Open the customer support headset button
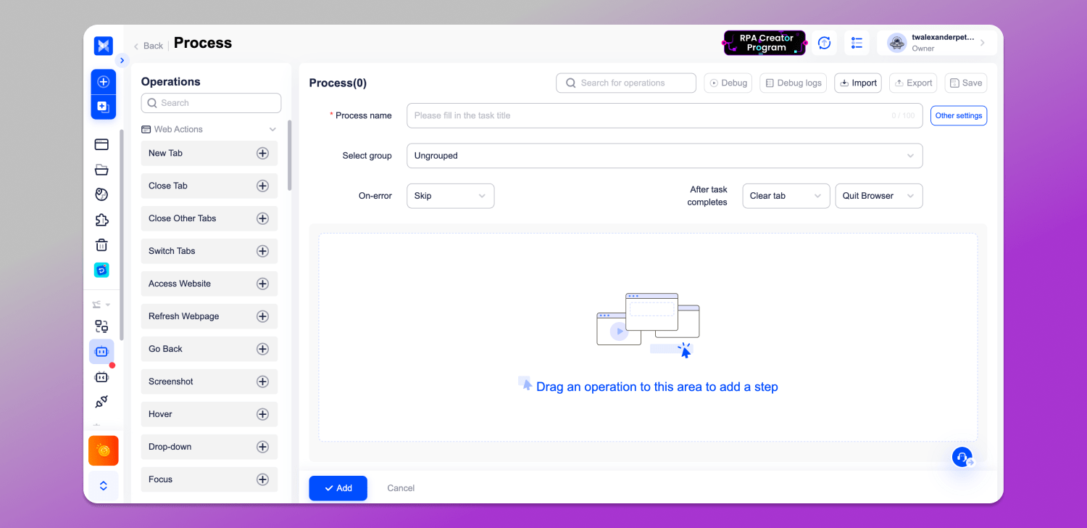 tap(962, 457)
